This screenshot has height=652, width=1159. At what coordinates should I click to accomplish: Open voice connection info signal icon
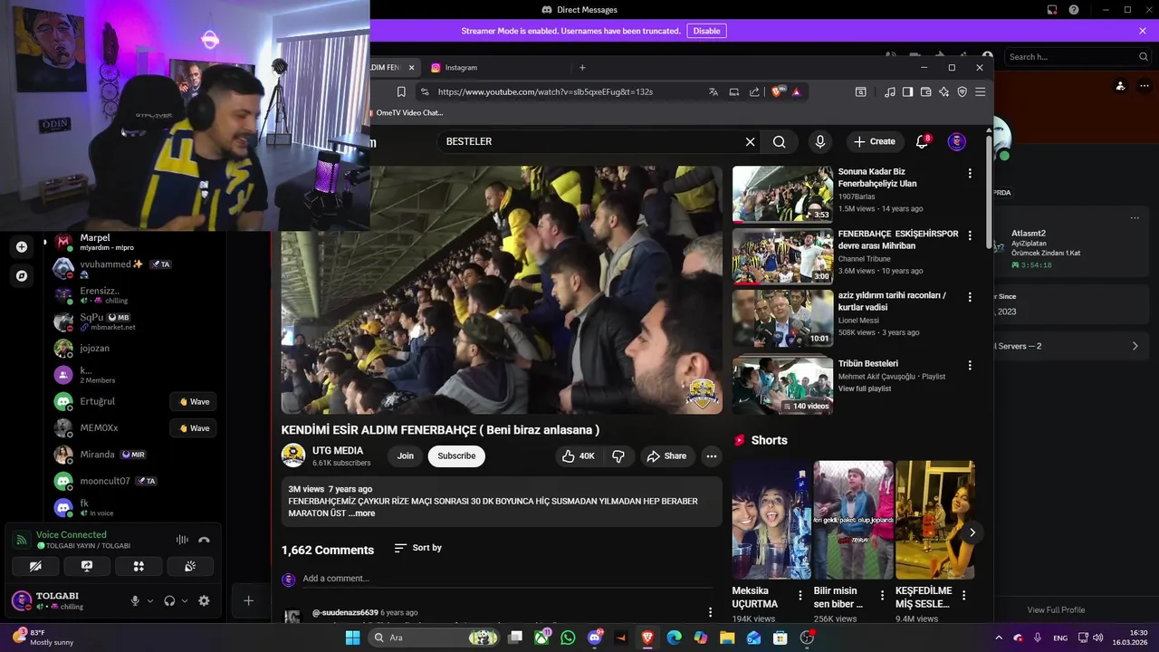point(21,540)
